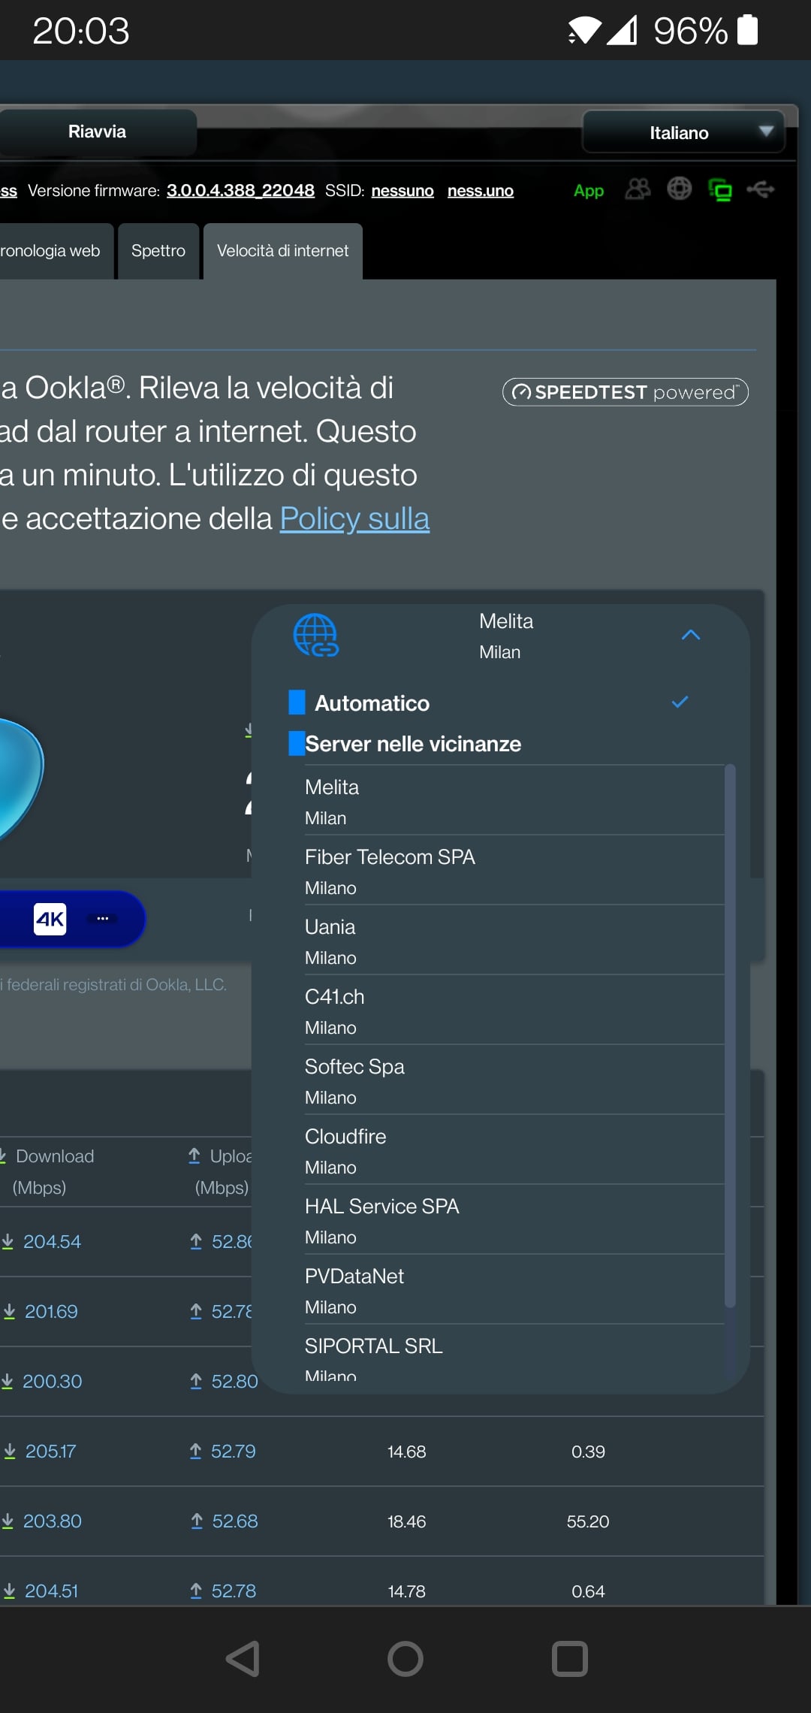Collapse the Melita server list chevron
811x1713 pixels.
coord(691,635)
